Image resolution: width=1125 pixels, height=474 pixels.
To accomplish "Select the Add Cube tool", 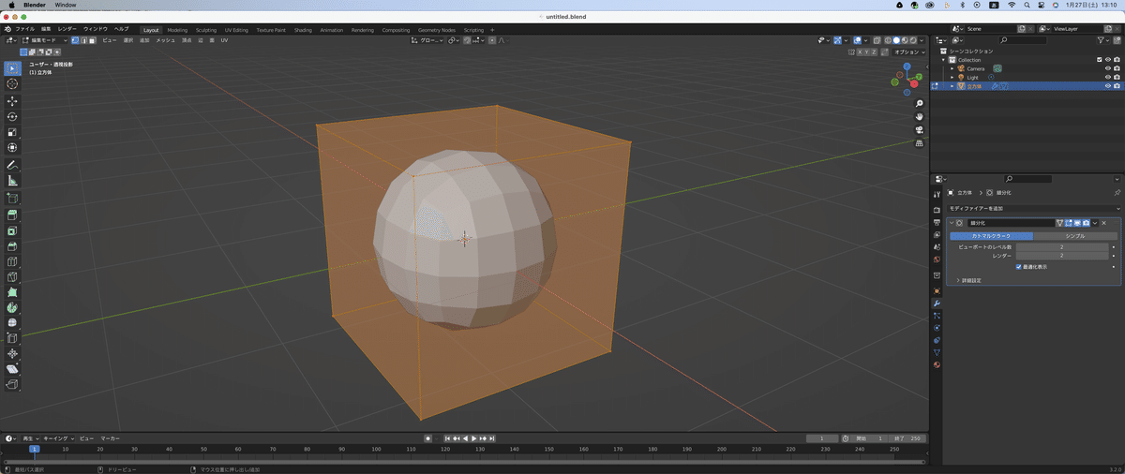I will 12,198.
